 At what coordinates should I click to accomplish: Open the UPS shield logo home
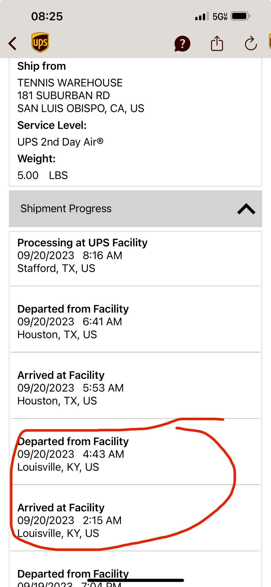40,43
